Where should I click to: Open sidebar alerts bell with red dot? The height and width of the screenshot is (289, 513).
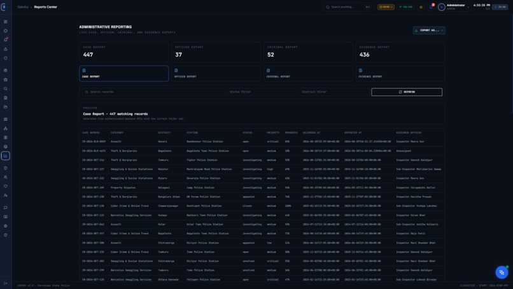click(x=6, y=39)
